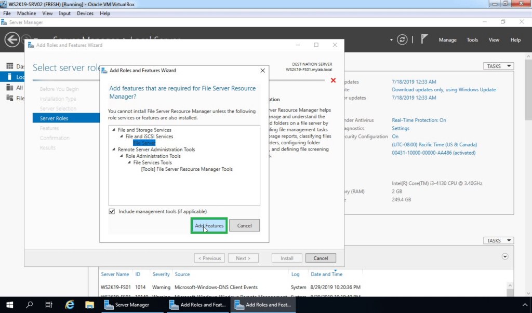This screenshot has height=313, width=532.
Task: Open the notifications flag in Server Manager
Action: [x=424, y=39]
